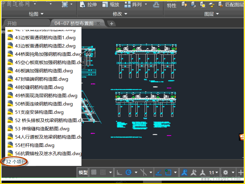
Task: Click the Thaw All Layers sun icon
Action: click(202, 5)
